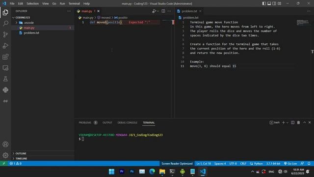Split the main.py editor right

[x=163, y=11]
